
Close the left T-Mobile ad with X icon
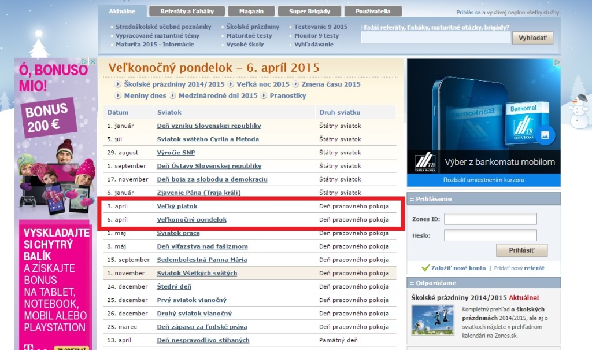[92, 61]
